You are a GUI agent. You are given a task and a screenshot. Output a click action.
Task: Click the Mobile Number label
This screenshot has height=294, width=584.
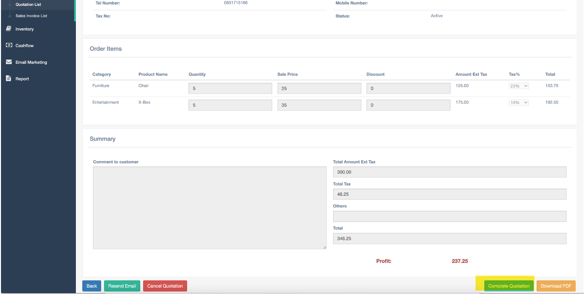tap(351, 3)
